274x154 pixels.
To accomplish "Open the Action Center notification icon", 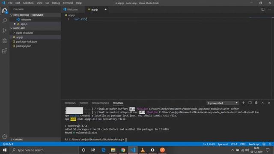I will 268,150.
